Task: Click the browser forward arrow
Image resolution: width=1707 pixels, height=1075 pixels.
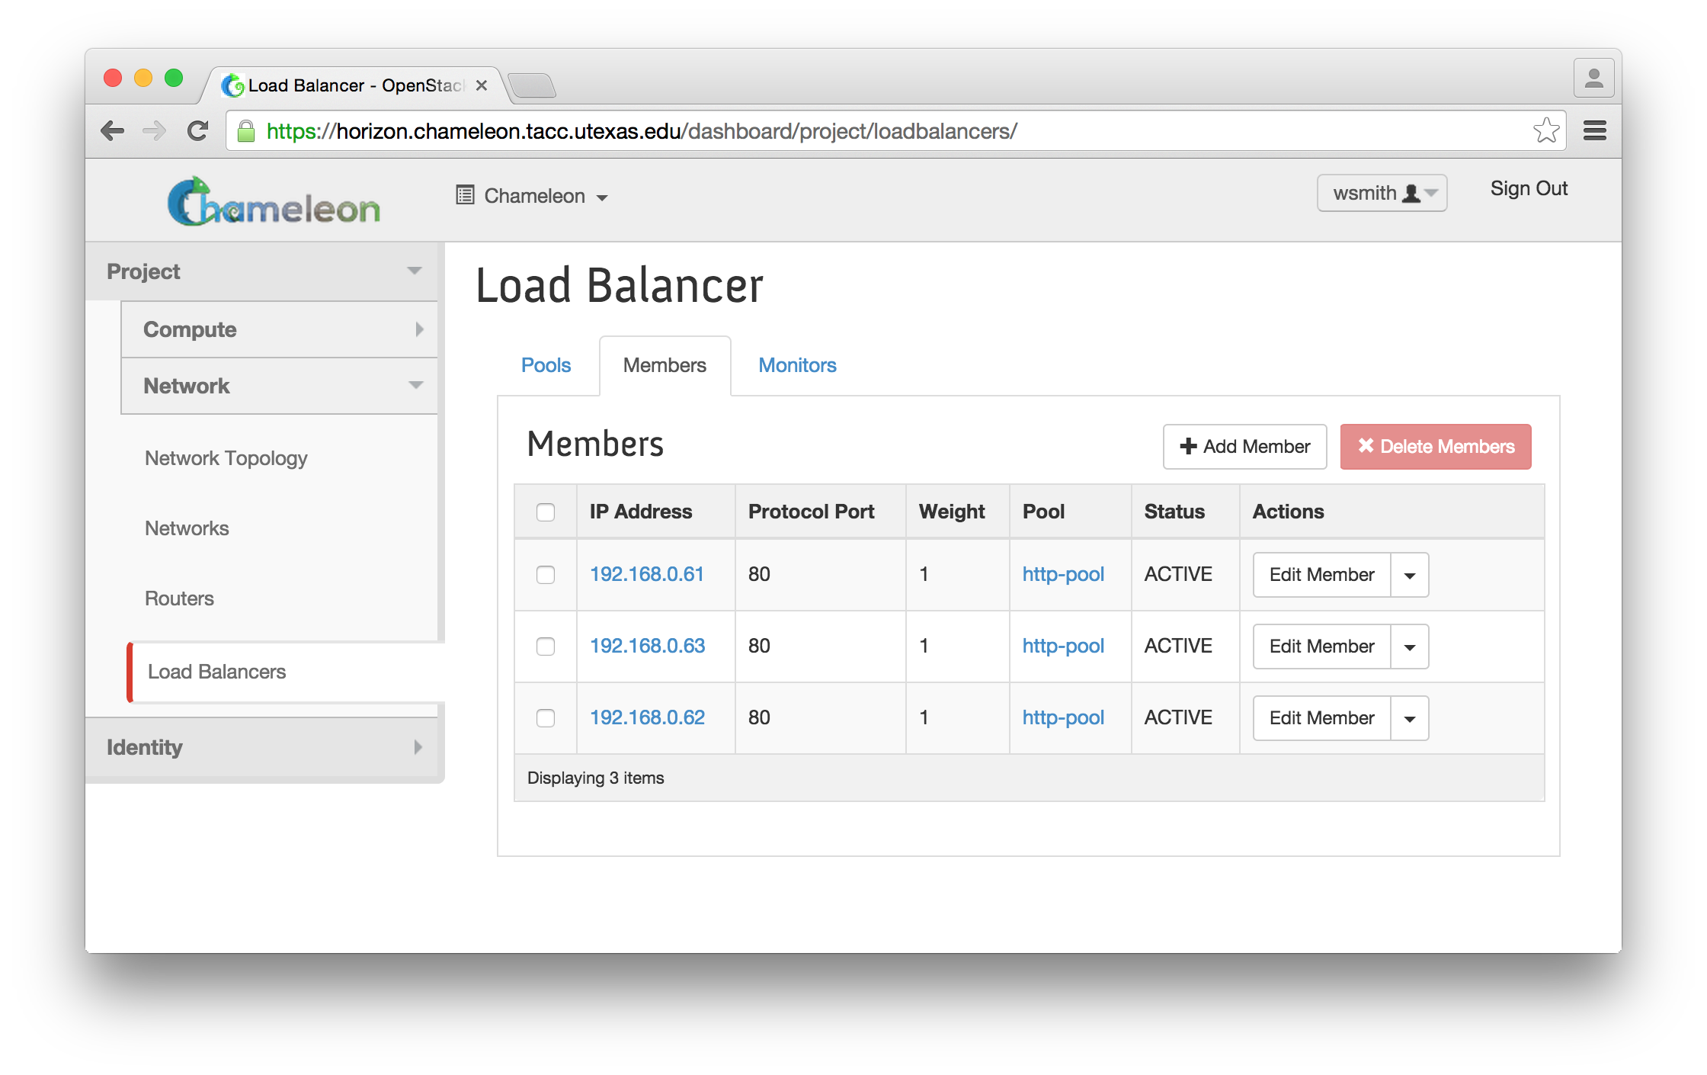Action: click(155, 131)
